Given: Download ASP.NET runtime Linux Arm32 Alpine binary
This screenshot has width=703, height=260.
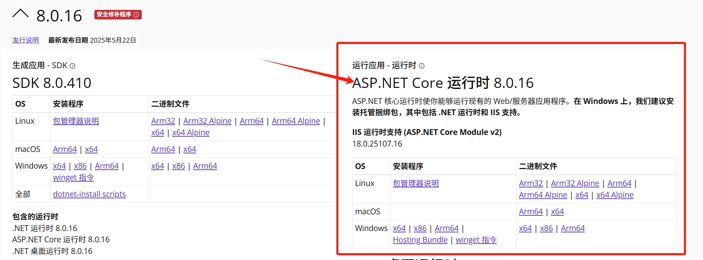Looking at the screenshot, I should (x=575, y=183).
